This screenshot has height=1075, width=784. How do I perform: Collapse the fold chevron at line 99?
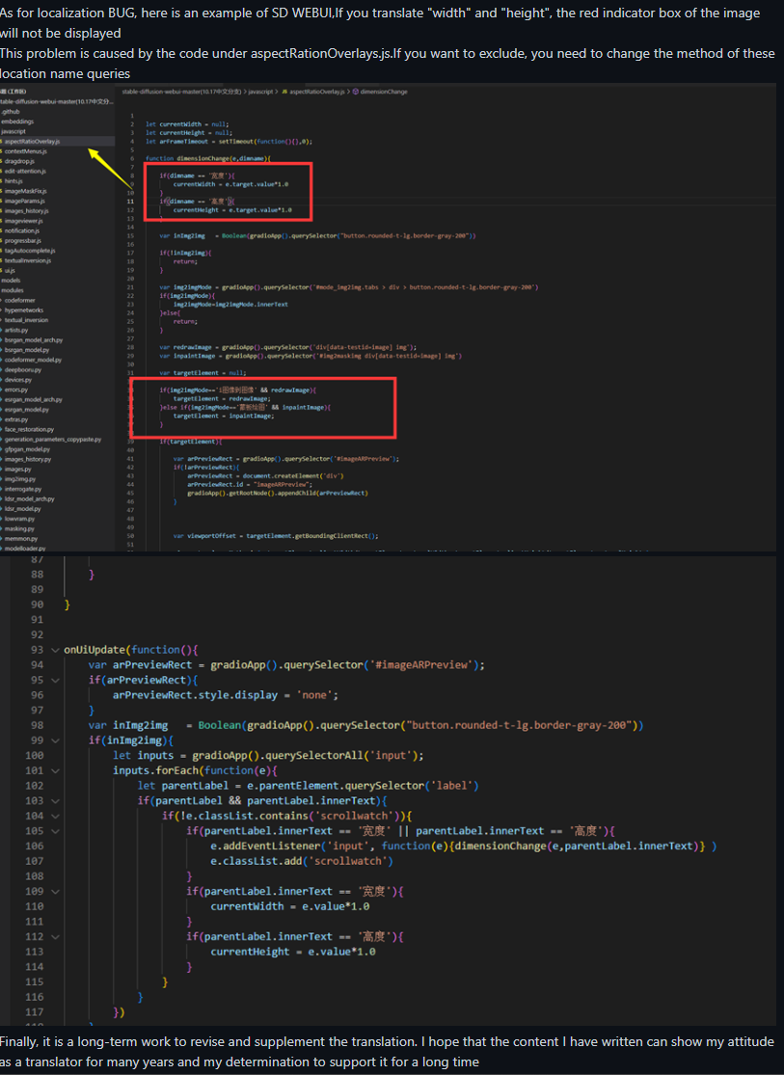pos(55,740)
